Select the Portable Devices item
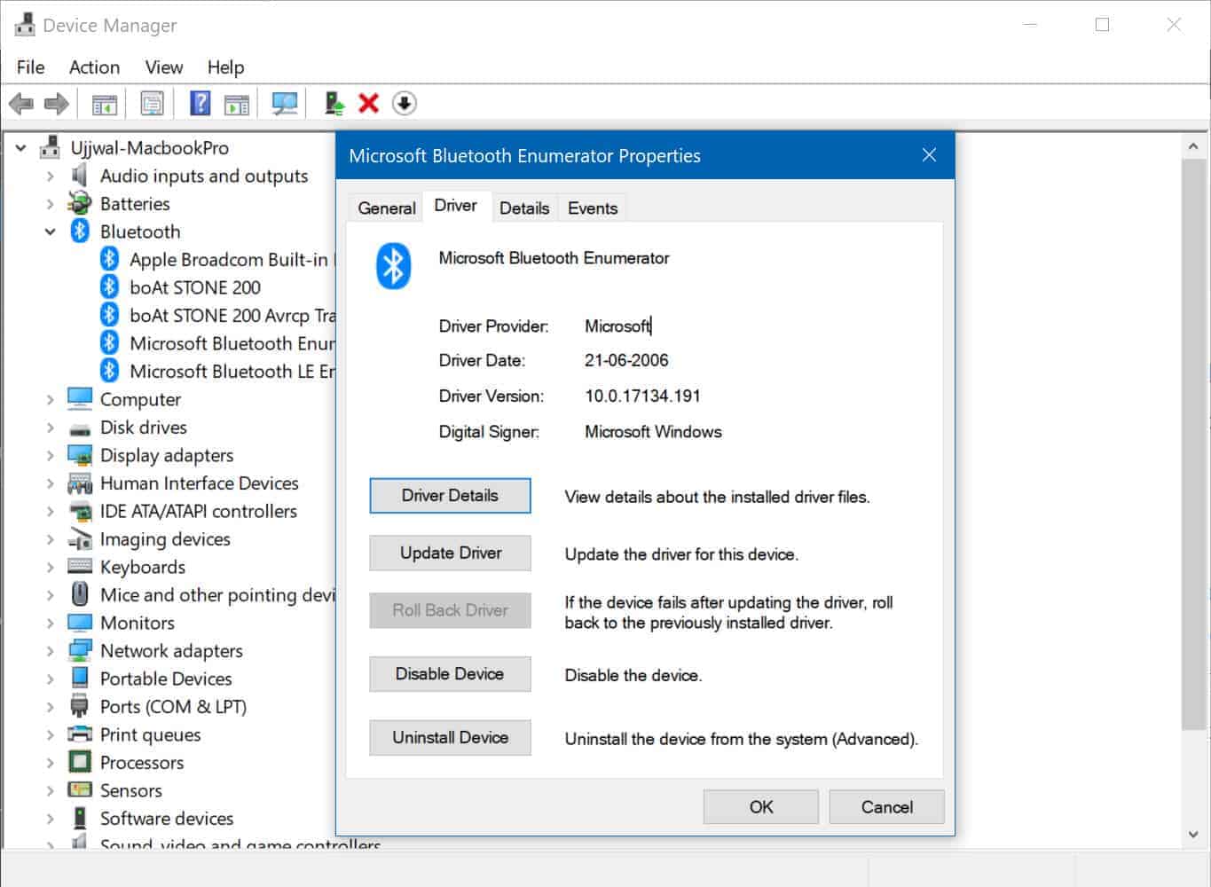The height and width of the screenshot is (887, 1211). click(x=166, y=679)
